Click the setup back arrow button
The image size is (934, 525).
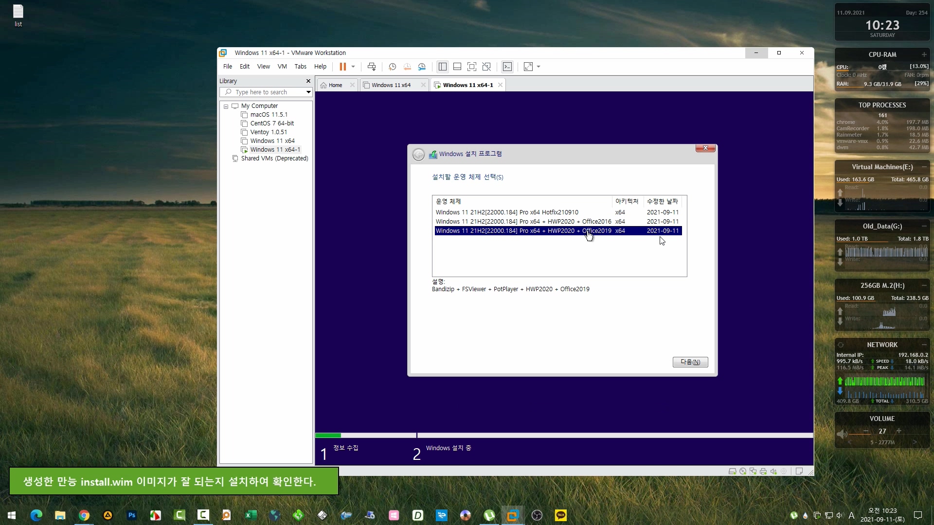418,154
